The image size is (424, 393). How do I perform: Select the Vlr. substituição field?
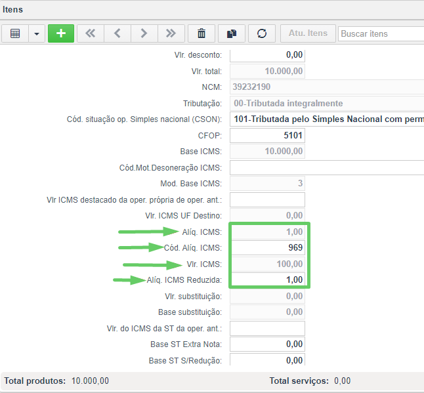(267, 297)
